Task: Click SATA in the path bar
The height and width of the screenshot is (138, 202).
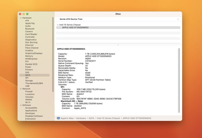Action: pyautogui.click(x=91, y=118)
